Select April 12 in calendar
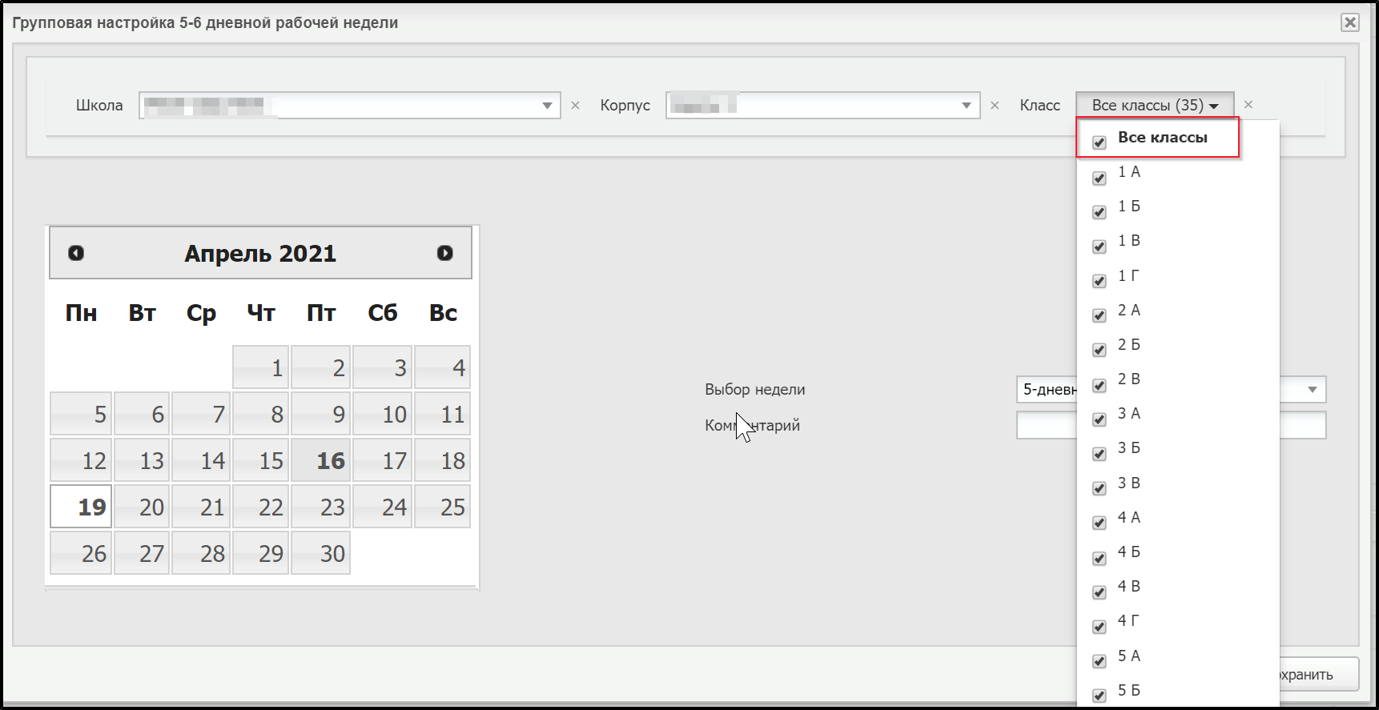The image size is (1379, 710). click(x=81, y=460)
